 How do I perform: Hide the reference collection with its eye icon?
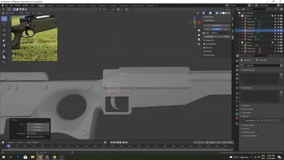click(x=278, y=43)
